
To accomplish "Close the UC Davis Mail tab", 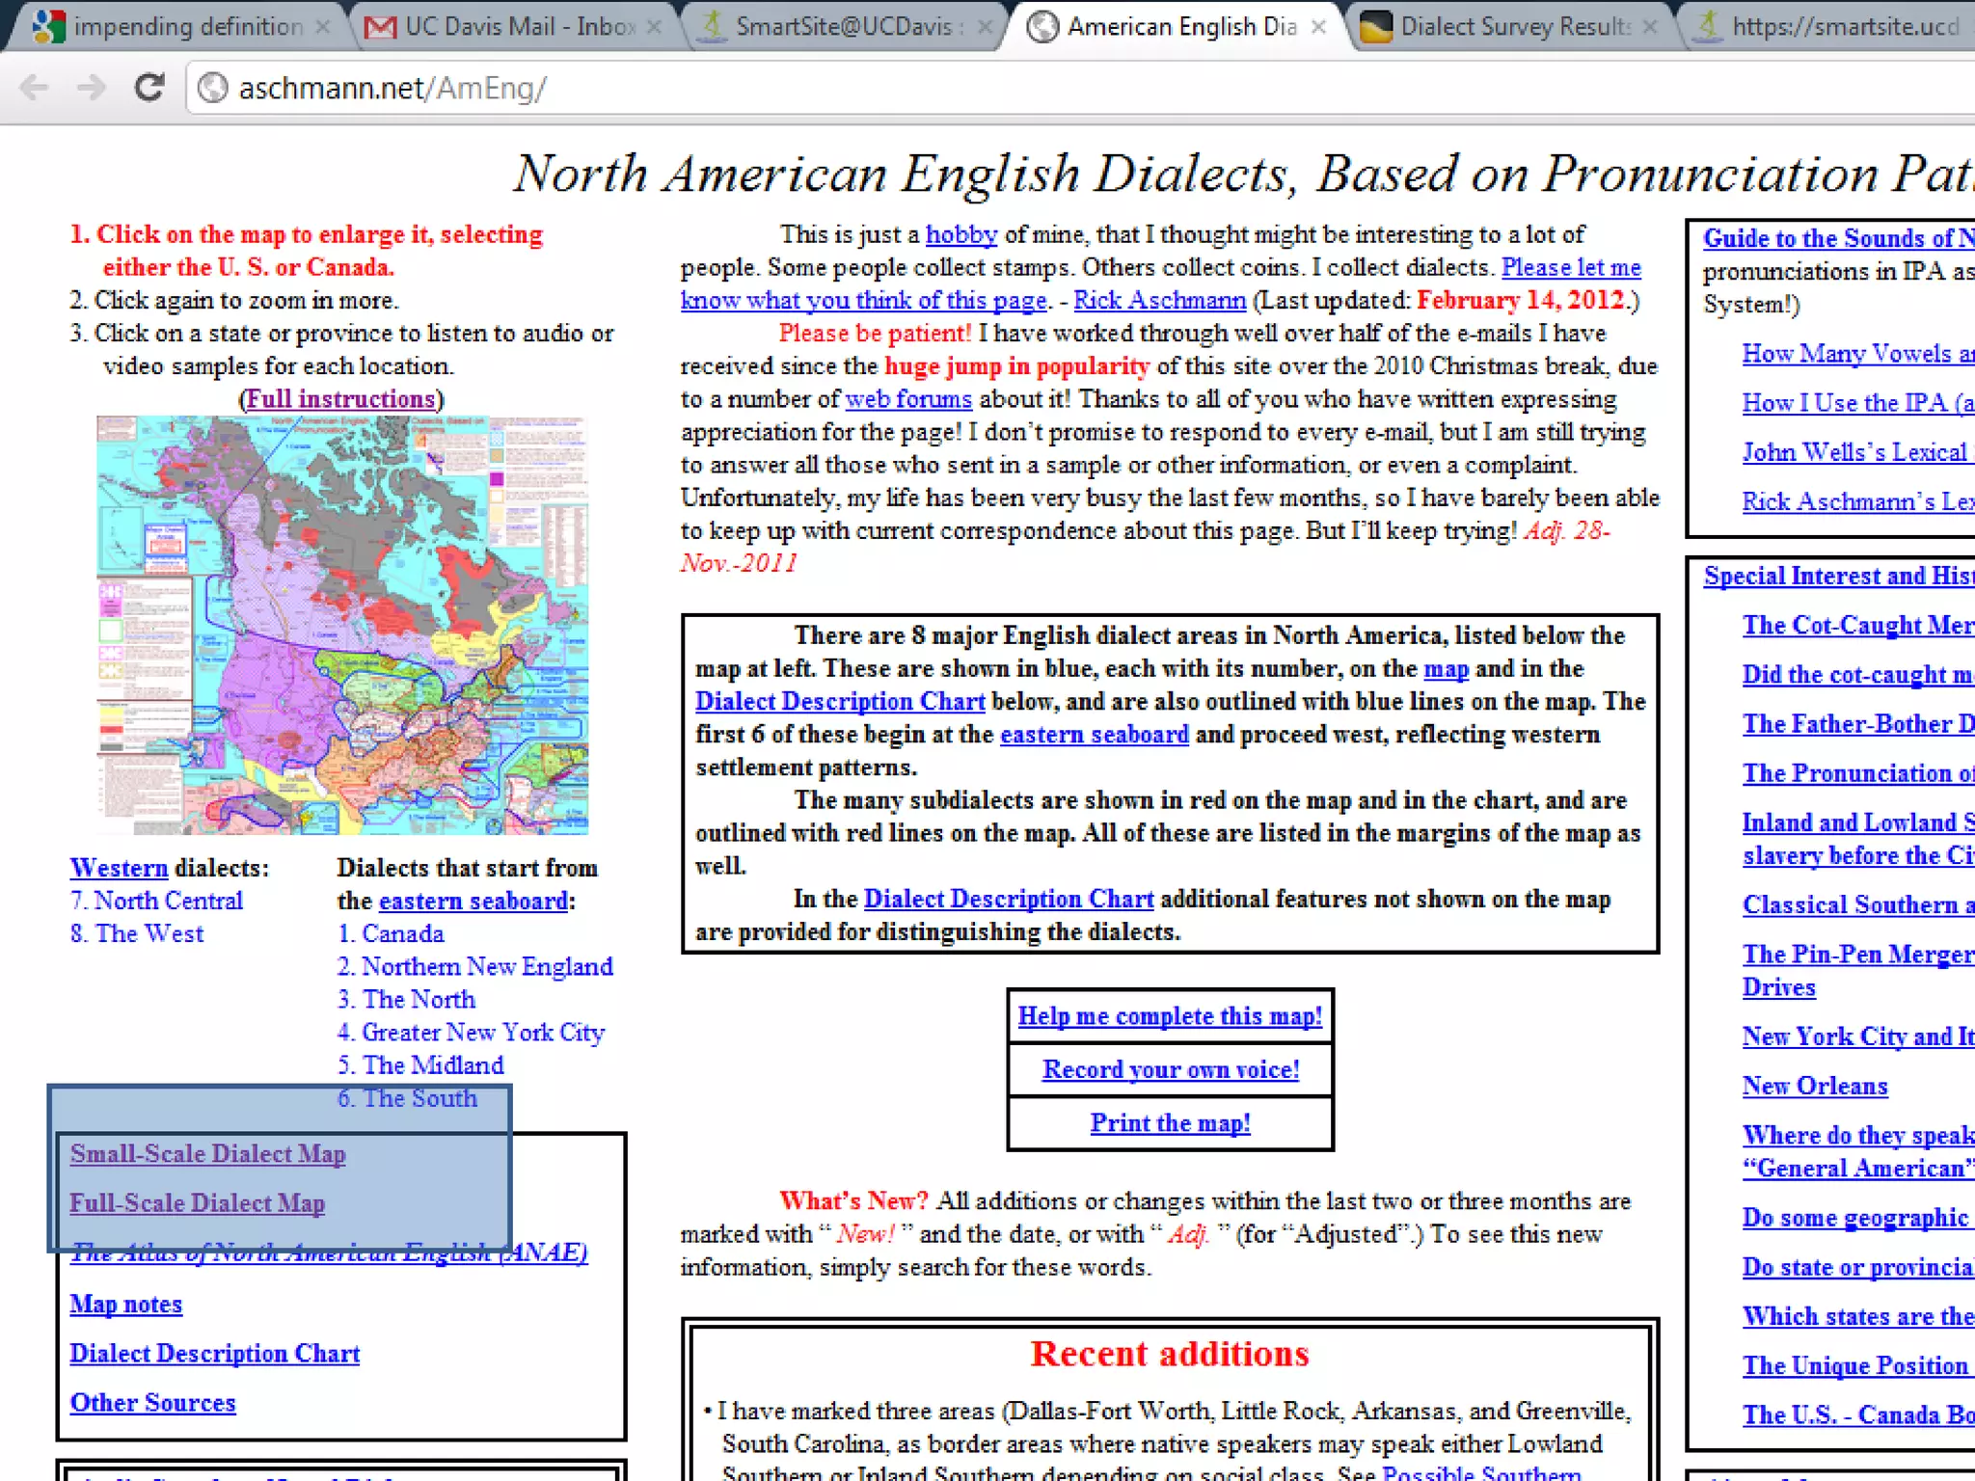I will point(654,27).
